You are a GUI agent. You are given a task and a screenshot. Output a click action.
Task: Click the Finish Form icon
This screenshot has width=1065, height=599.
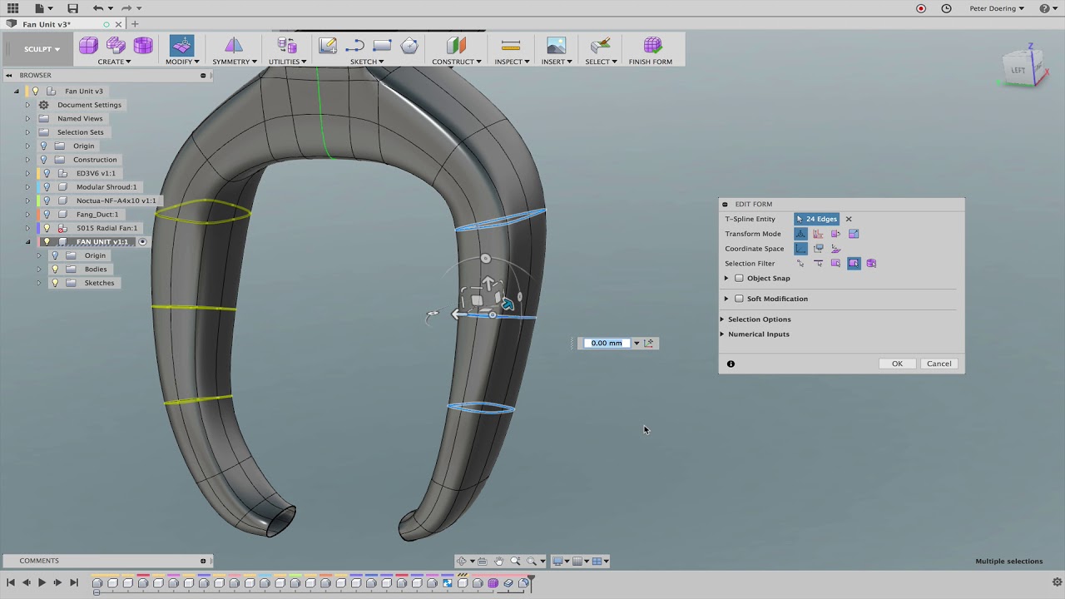[x=652, y=46]
